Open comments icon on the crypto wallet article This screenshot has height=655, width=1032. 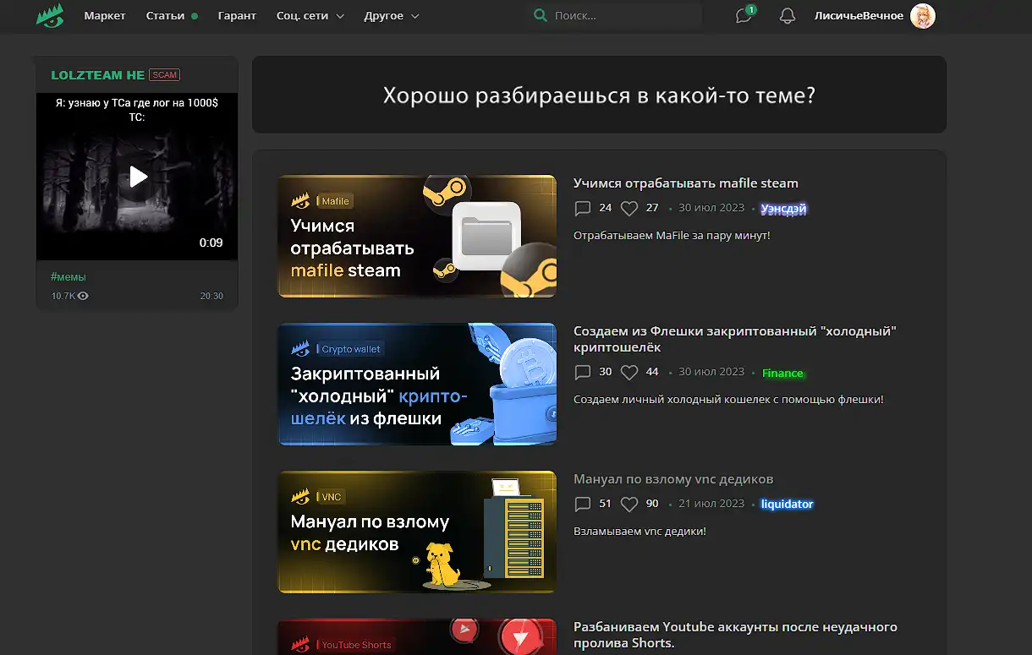click(x=582, y=372)
